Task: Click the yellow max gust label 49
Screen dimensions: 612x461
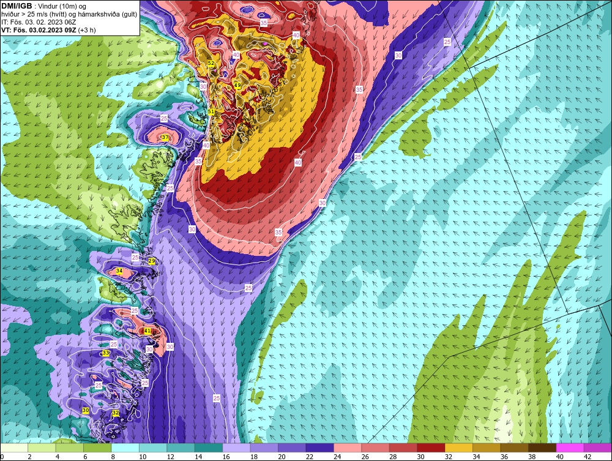Action: [x=237, y=86]
